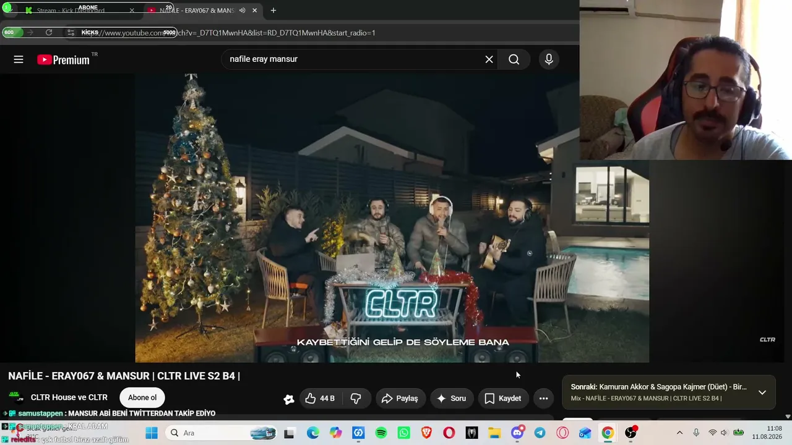Open Copilot from the taskbar
This screenshot has width=792, height=445.
click(x=335, y=433)
